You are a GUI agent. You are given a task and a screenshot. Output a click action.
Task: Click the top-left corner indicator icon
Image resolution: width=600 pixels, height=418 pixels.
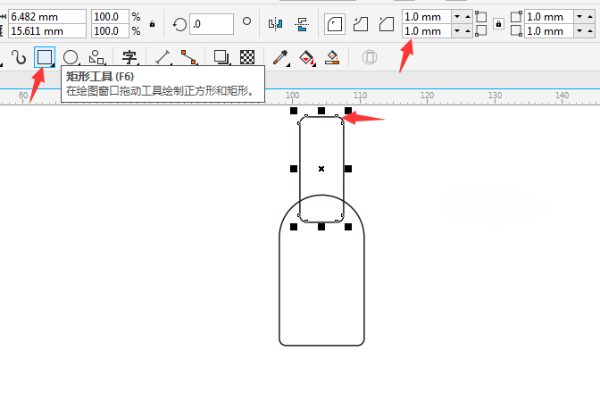tap(480, 16)
